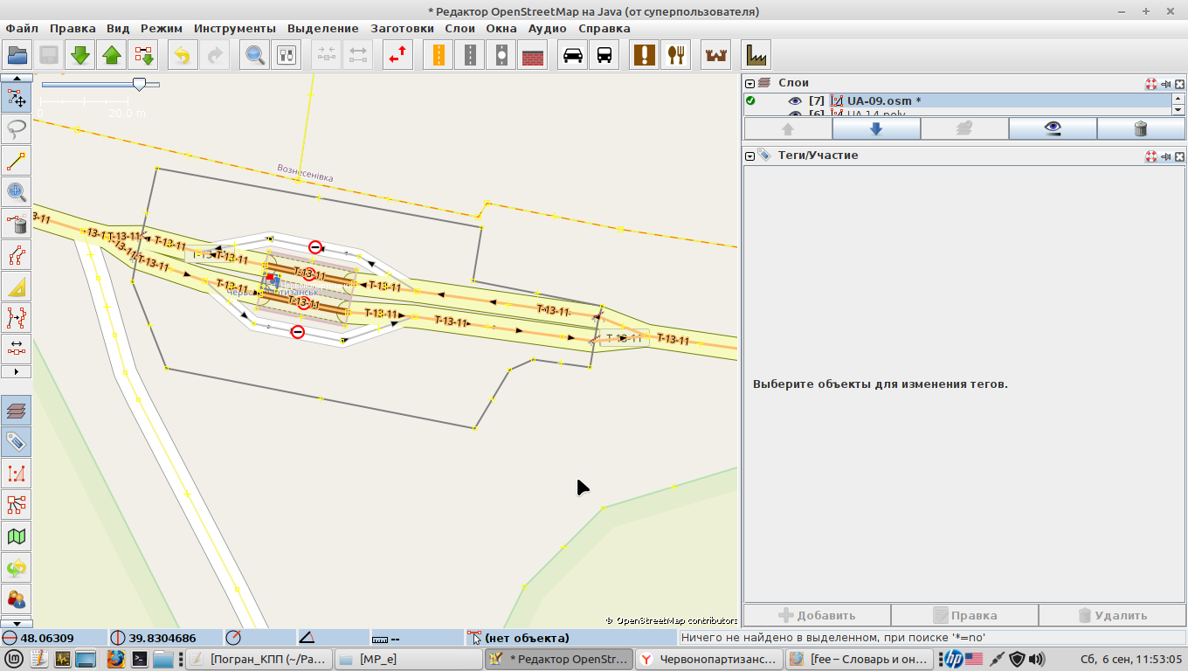The width and height of the screenshot is (1188, 671).
Task: Select the Lasso selection tool
Action: [17, 129]
